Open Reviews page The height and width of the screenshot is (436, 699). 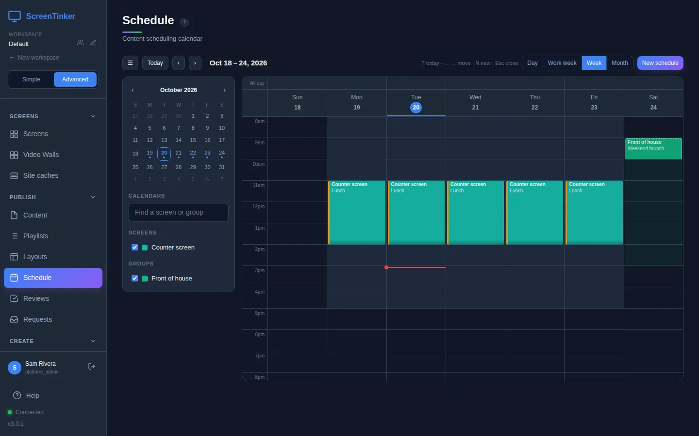click(53, 298)
